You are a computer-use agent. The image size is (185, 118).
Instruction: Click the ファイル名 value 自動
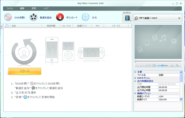169,75
